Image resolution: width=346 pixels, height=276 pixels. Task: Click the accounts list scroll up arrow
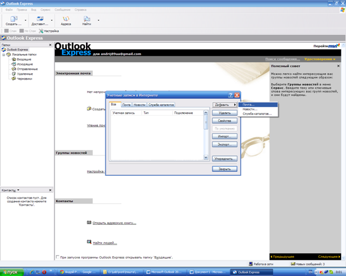[206, 113]
